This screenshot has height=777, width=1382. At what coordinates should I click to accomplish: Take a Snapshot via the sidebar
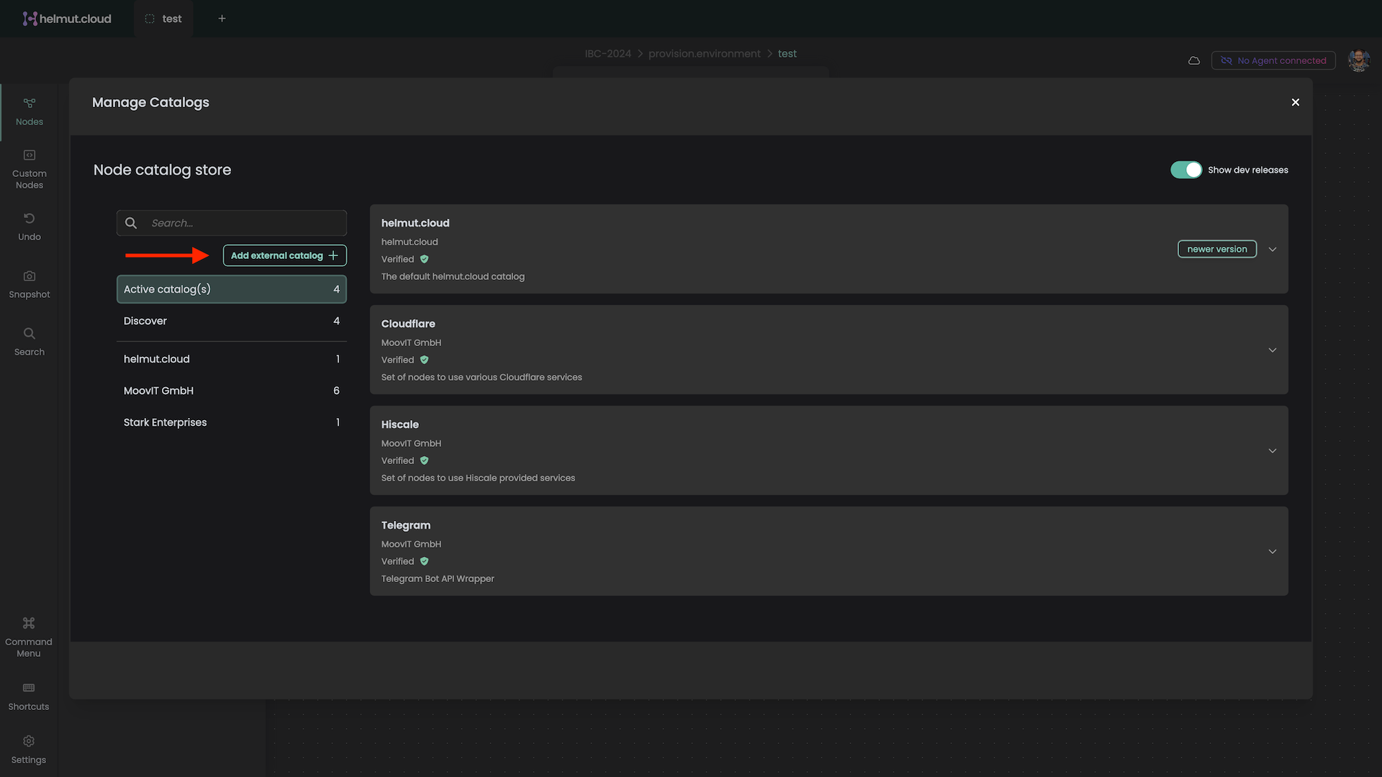click(29, 283)
